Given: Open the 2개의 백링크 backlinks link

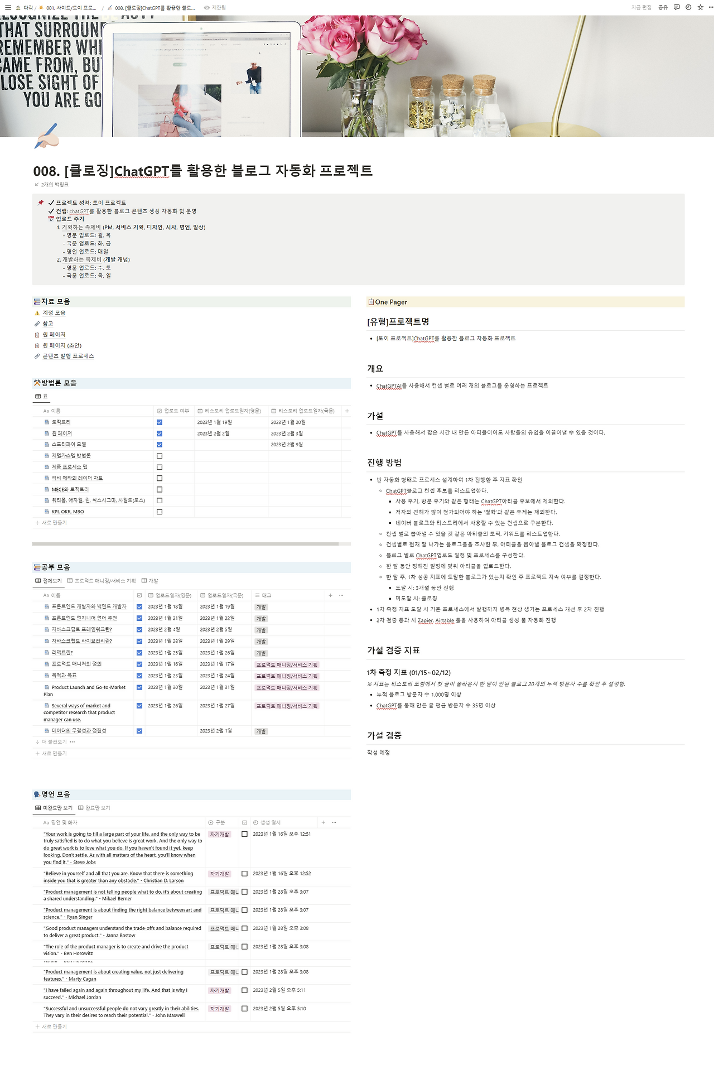Looking at the screenshot, I should pyautogui.click(x=52, y=185).
